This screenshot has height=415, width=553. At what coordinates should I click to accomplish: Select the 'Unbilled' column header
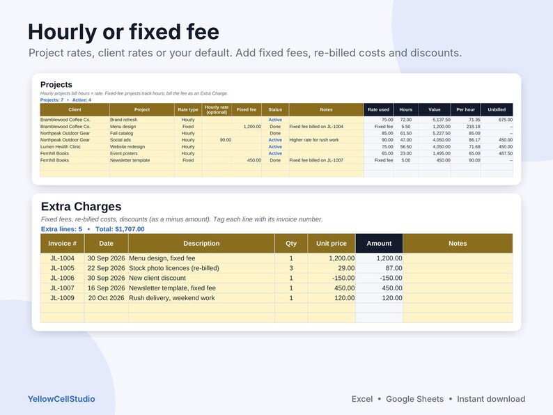497,109
